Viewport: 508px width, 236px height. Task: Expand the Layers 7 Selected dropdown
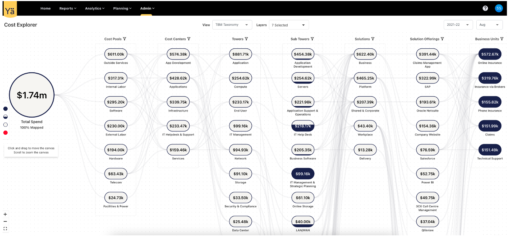coord(289,25)
